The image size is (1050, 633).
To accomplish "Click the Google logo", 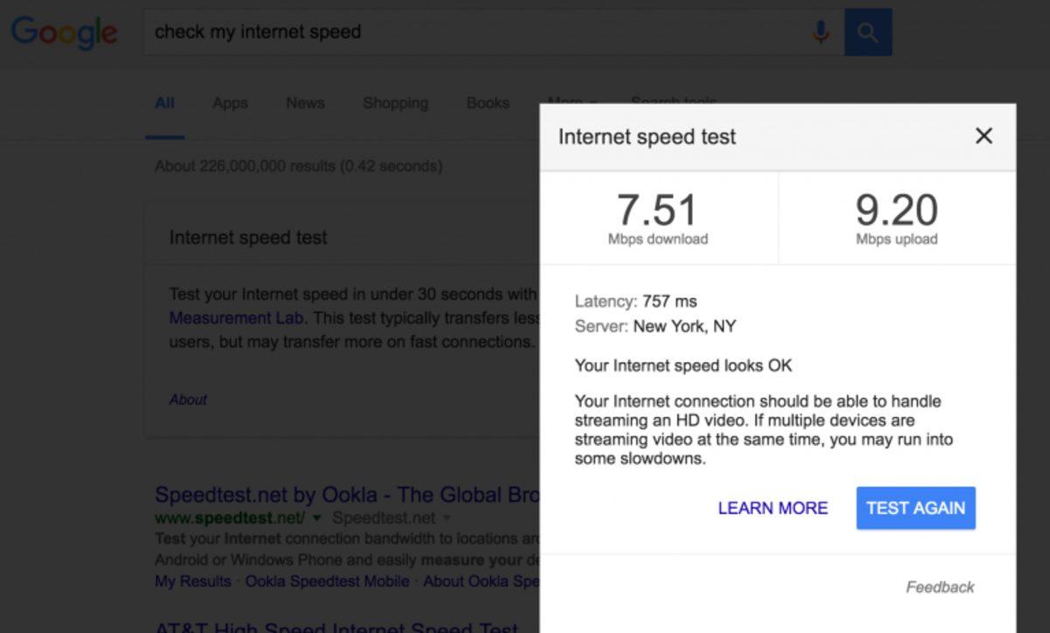I will coord(64,32).
